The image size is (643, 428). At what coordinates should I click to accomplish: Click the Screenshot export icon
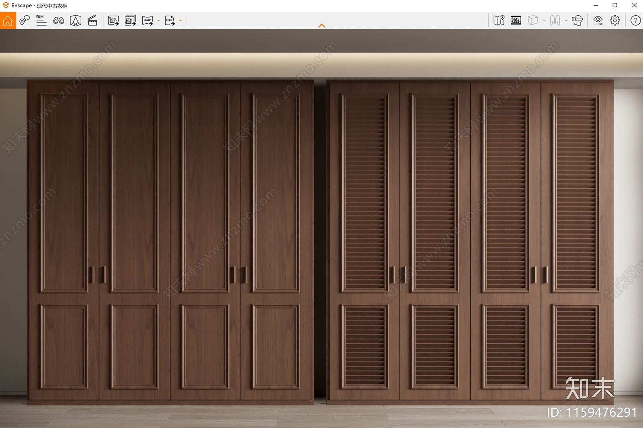point(113,20)
